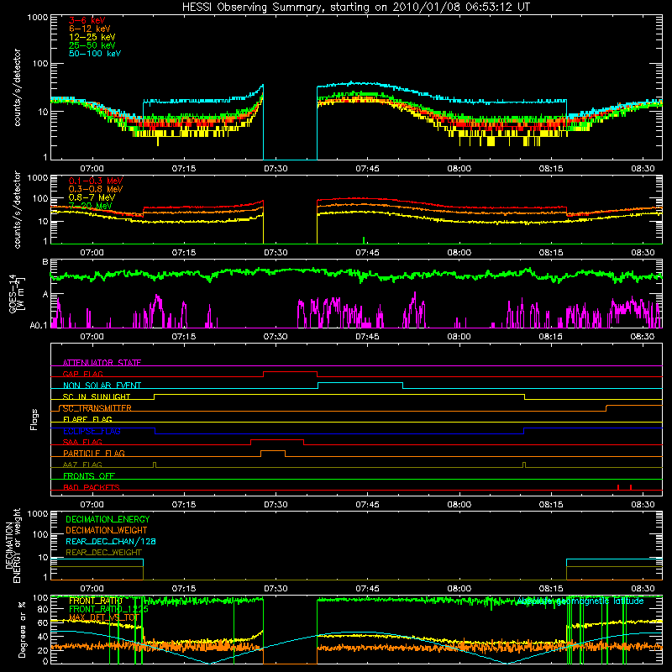Click the yellow 0.8-7 MeV legend label
Viewport: 672px width, 672px height.
92,197
